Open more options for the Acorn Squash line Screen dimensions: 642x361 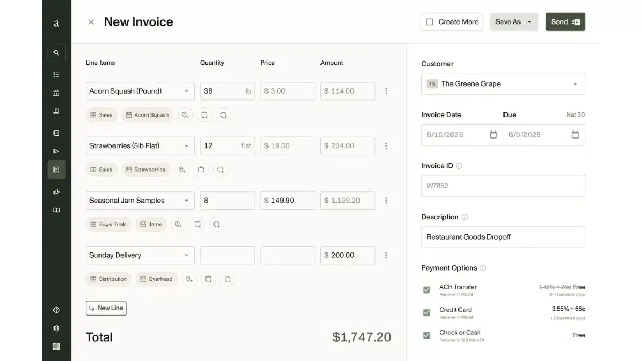(x=386, y=91)
